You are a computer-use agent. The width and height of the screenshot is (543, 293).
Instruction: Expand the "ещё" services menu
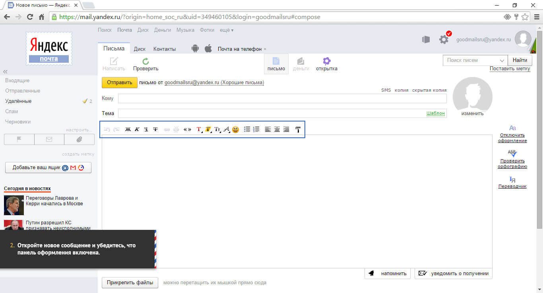pos(227,30)
